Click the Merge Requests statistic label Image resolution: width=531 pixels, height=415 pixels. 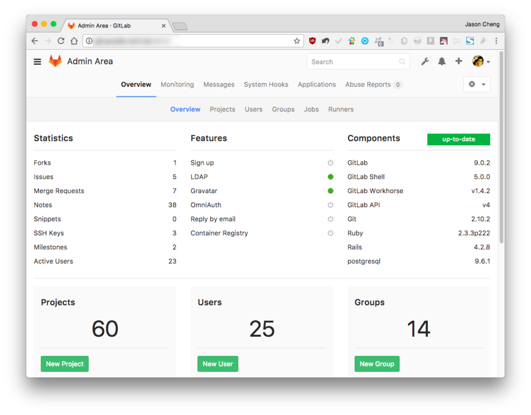tap(59, 191)
